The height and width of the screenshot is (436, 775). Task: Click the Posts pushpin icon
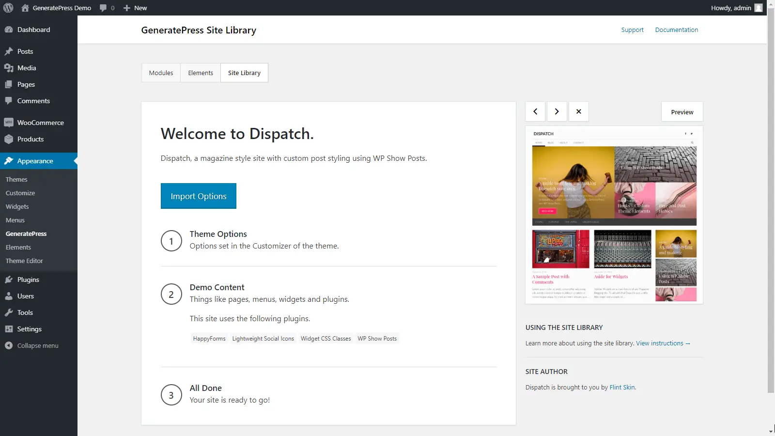point(9,51)
